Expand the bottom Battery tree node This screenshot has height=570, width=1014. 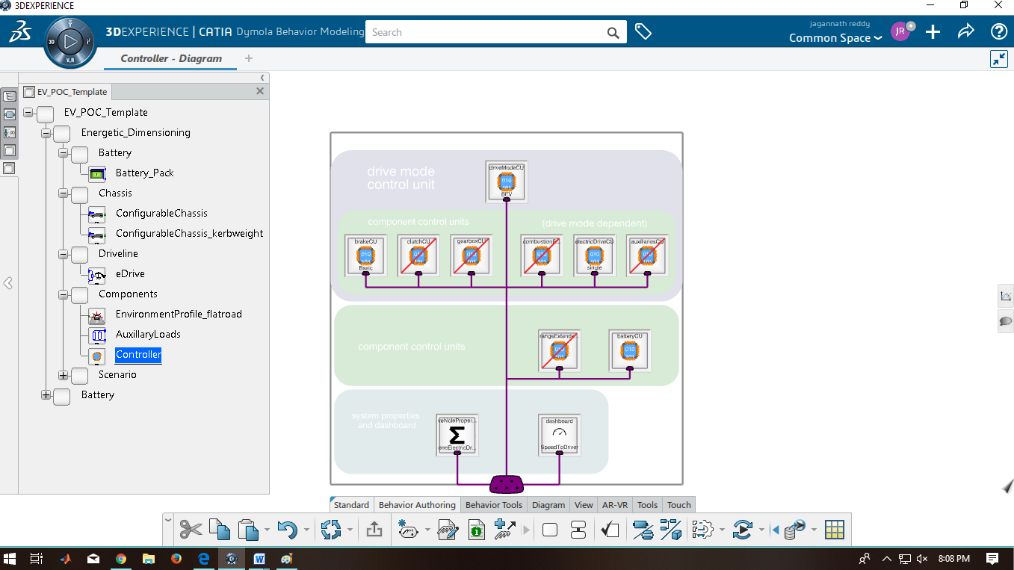click(46, 395)
